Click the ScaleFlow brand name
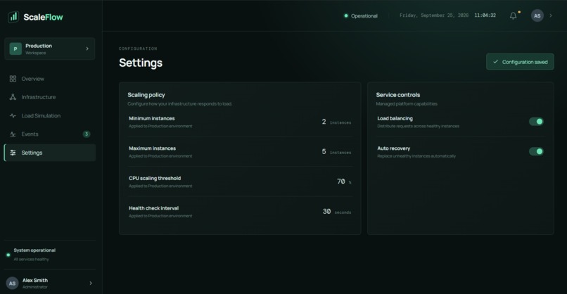Image resolution: width=567 pixels, height=294 pixels. (x=43, y=17)
